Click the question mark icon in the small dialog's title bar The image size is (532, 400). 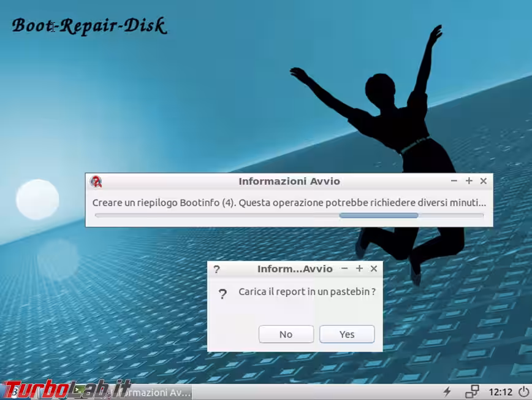[216, 269]
